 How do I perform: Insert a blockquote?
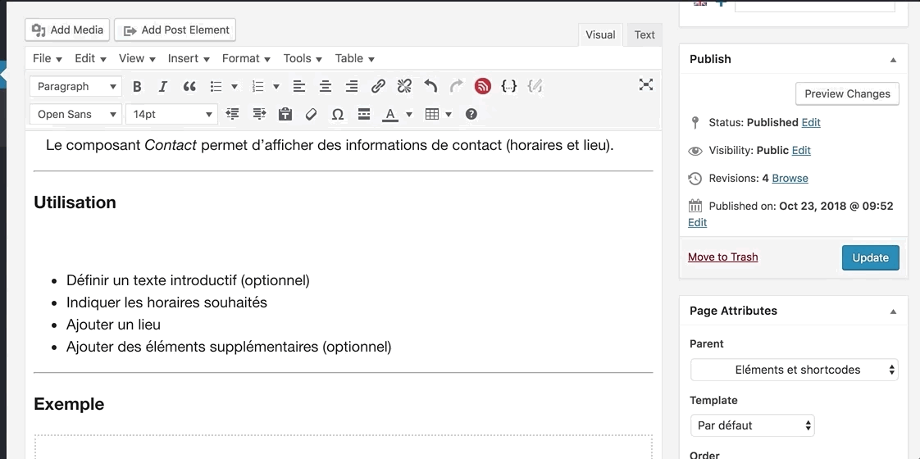(x=189, y=86)
